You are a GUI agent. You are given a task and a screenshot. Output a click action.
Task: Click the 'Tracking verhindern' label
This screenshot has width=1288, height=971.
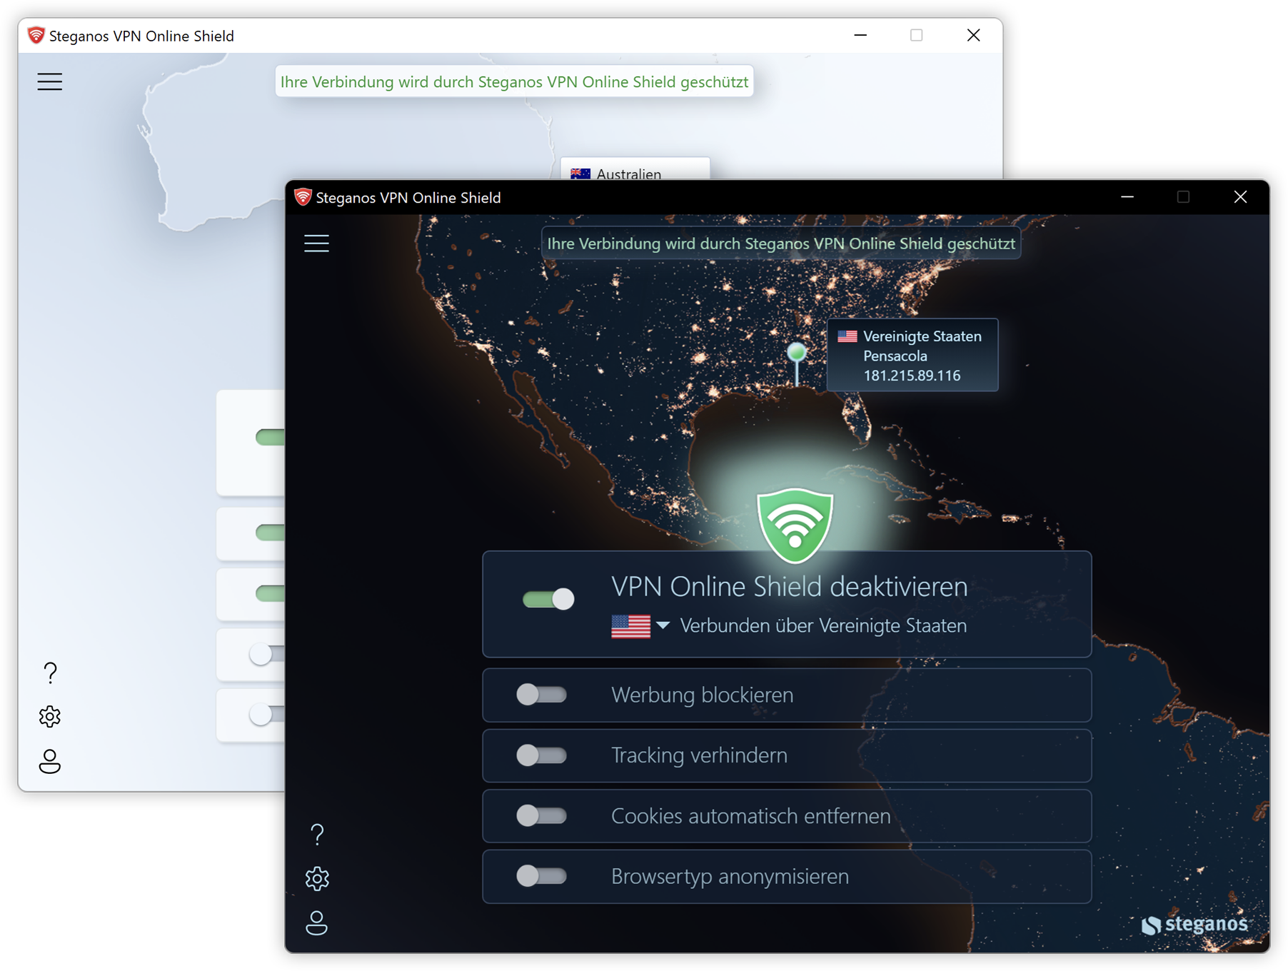click(700, 755)
